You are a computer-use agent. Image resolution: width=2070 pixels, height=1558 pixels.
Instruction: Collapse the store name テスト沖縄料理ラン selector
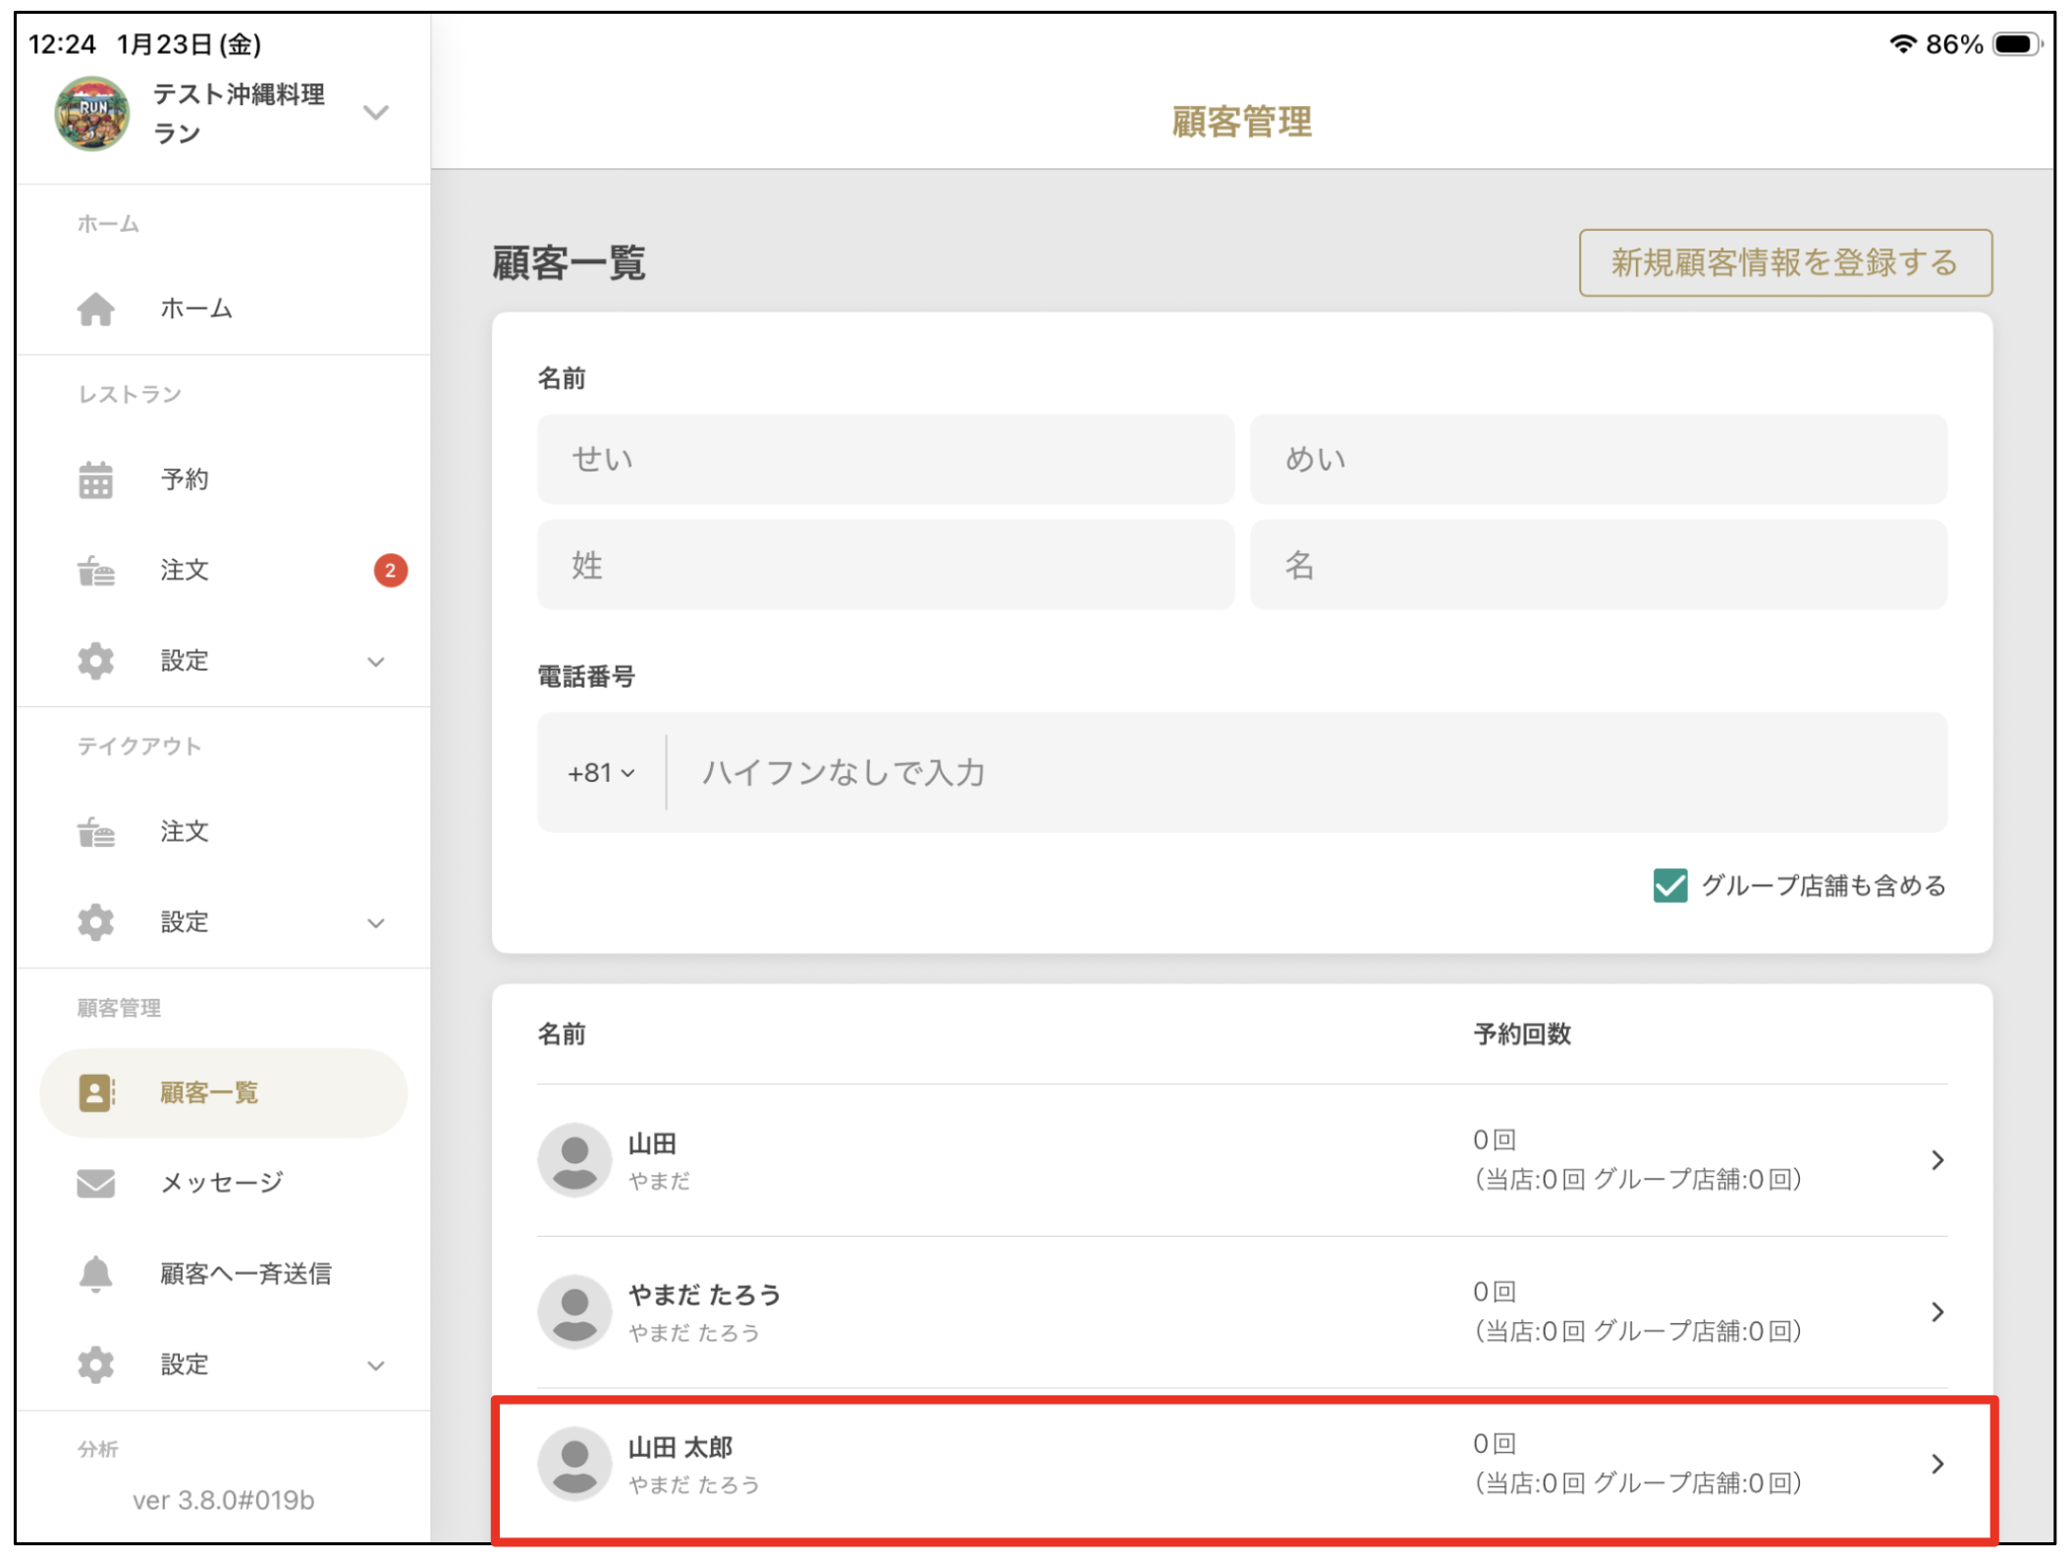[376, 113]
